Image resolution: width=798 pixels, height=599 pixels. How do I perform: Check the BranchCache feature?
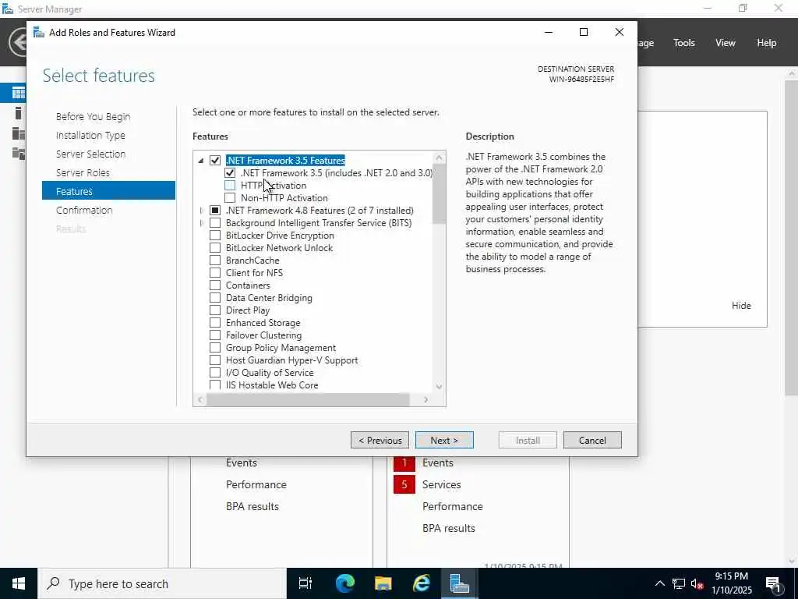pos(215,261)
